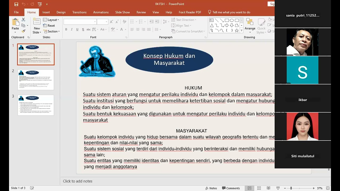Select the triangle shape in shapes gallery

(x=212, y=25)
